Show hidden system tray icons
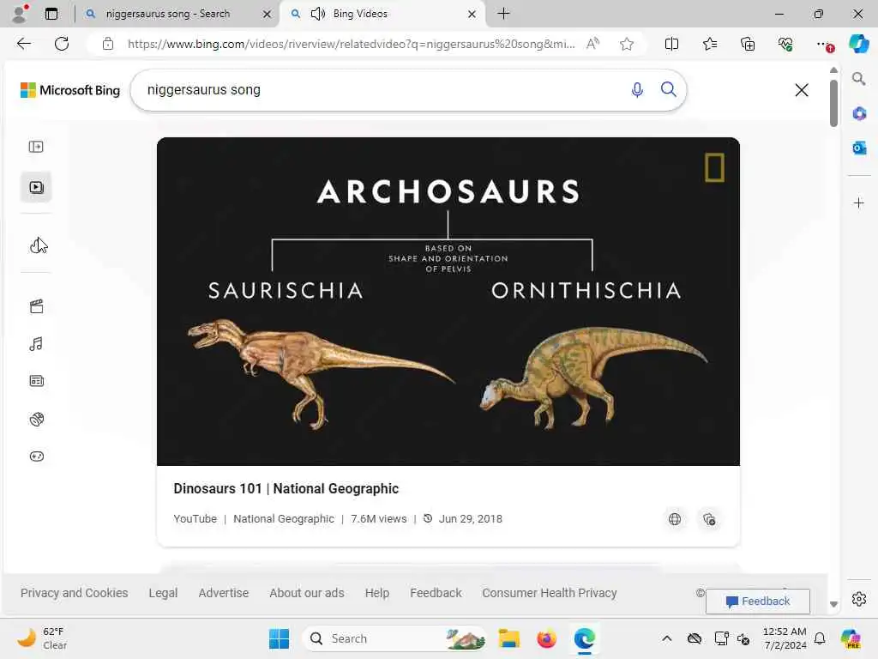878x659 pixels. (666, 638)
